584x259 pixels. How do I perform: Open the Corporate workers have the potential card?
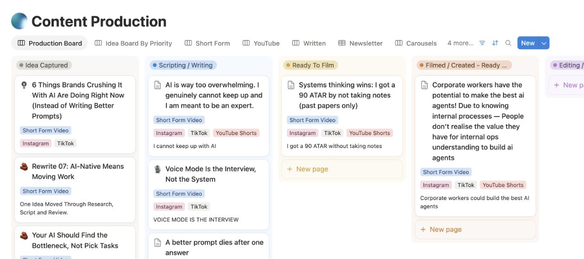[x=476, y=146]
